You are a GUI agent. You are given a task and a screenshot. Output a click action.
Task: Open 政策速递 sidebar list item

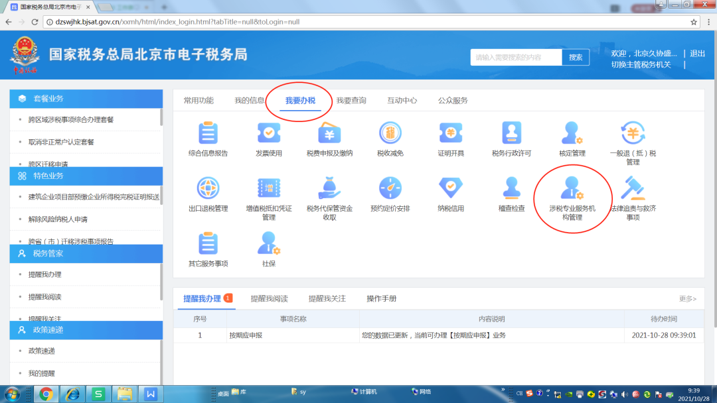(x=42, y=351)
